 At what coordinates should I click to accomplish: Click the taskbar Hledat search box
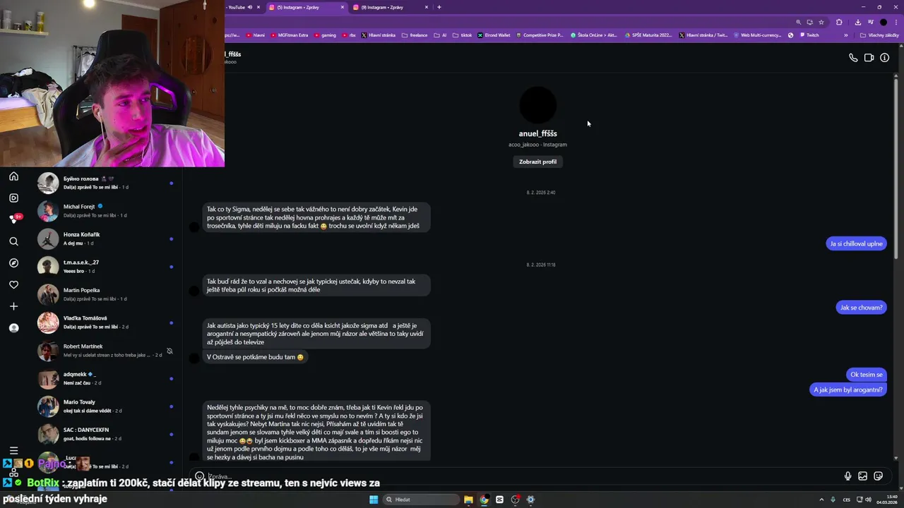(421, 500)
